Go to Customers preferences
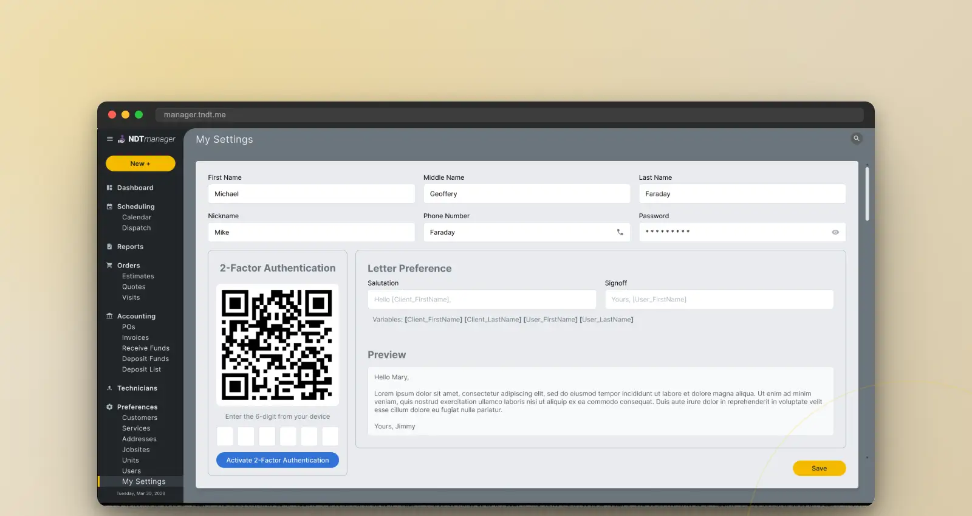This screenshot has height=516, width=972. click(139, 418)
